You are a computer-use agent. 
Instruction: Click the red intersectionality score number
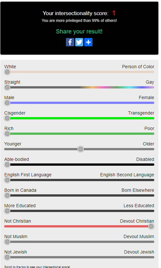tap(114, 13)
